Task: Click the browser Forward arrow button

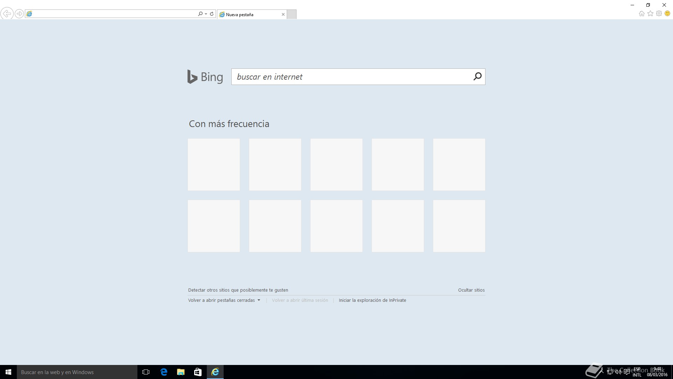Action: pos(19,14)
